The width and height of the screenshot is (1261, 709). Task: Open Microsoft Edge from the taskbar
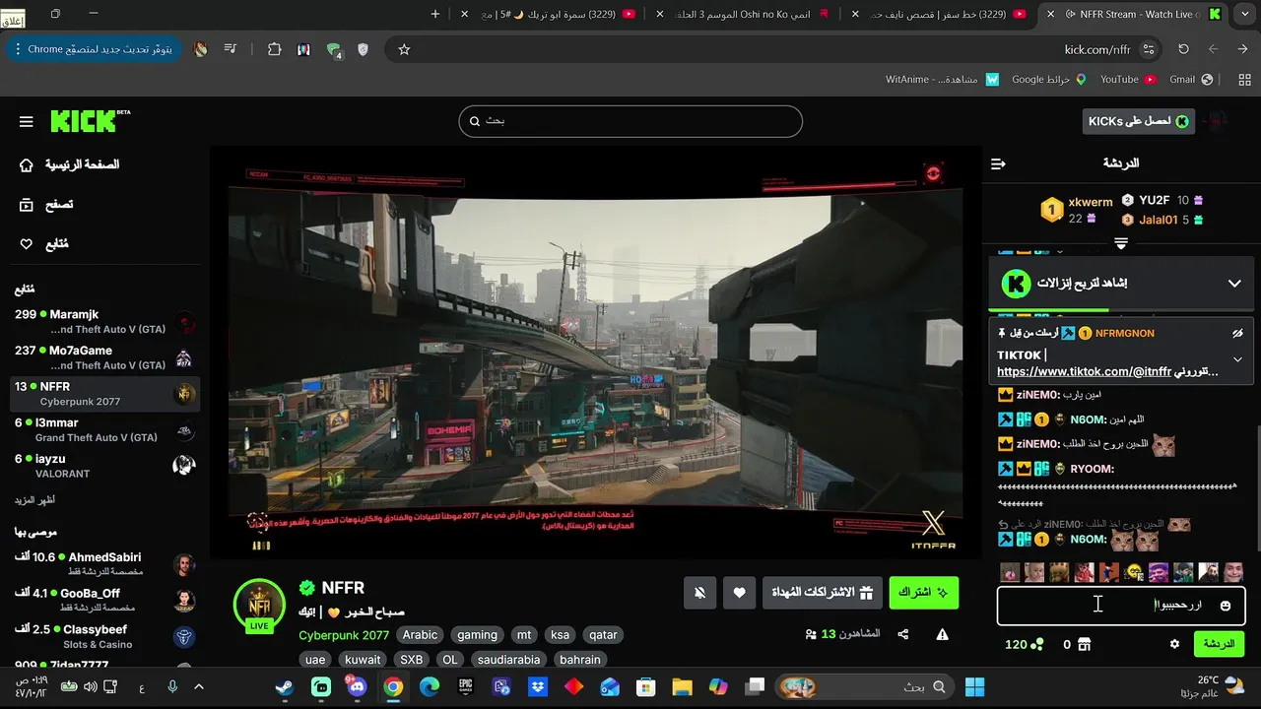[x=430, y=687]
